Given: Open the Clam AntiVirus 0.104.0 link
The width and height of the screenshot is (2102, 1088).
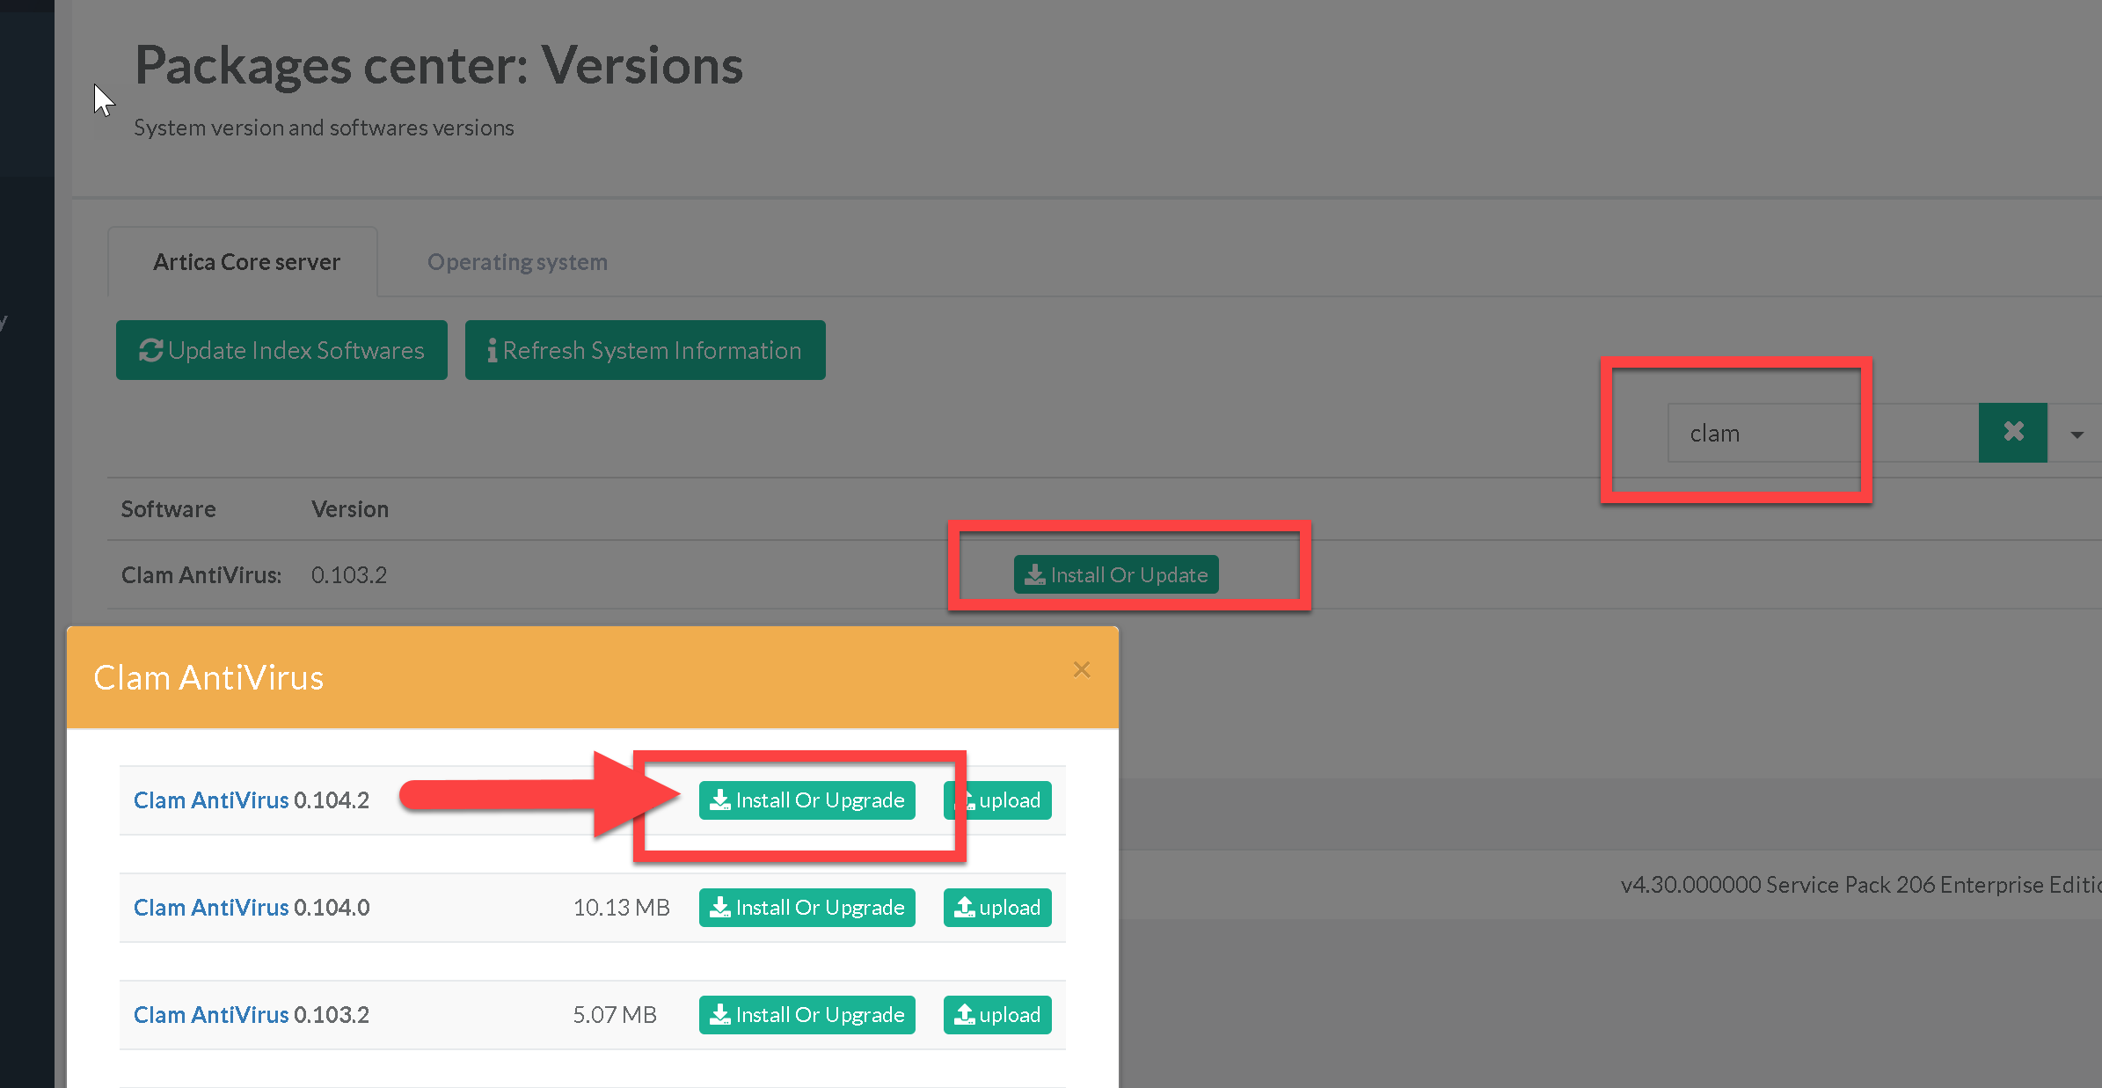Looking at the screenshot, I should click(x=211, y=908).
